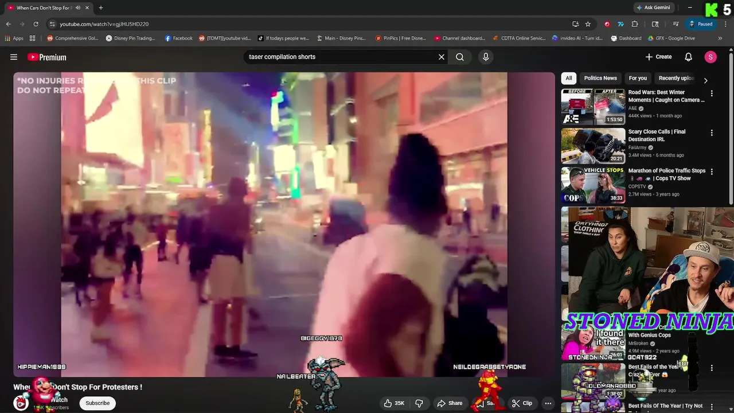Open the Paused profile button

701,24
